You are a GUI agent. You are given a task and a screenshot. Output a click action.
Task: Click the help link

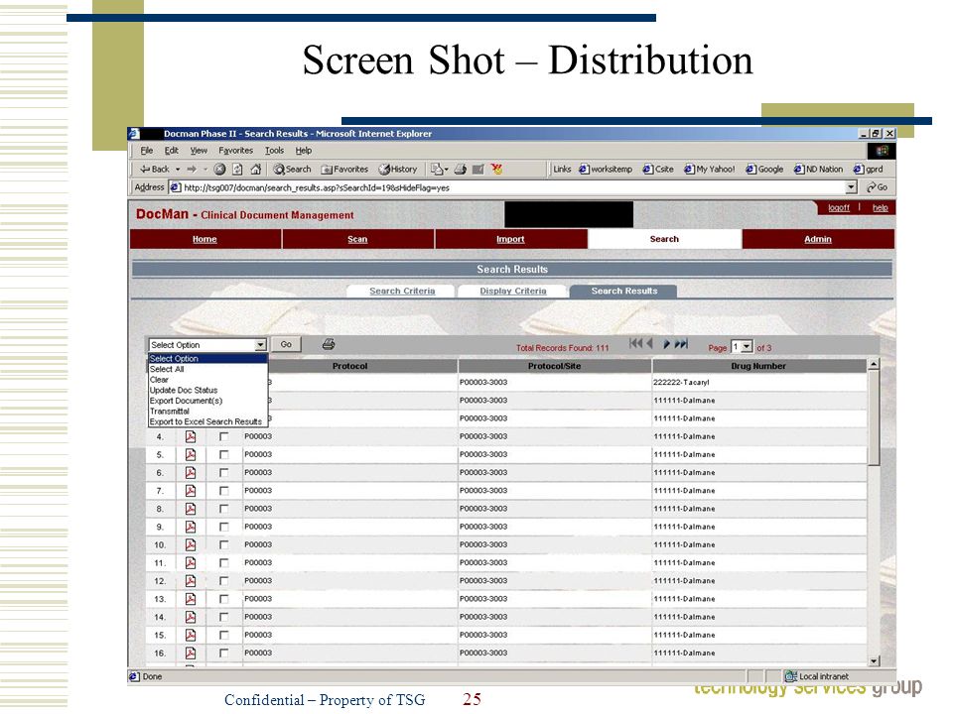pos(881,207)
